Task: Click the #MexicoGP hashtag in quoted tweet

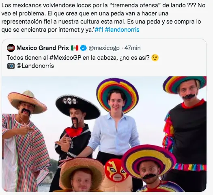Action: 65,58
